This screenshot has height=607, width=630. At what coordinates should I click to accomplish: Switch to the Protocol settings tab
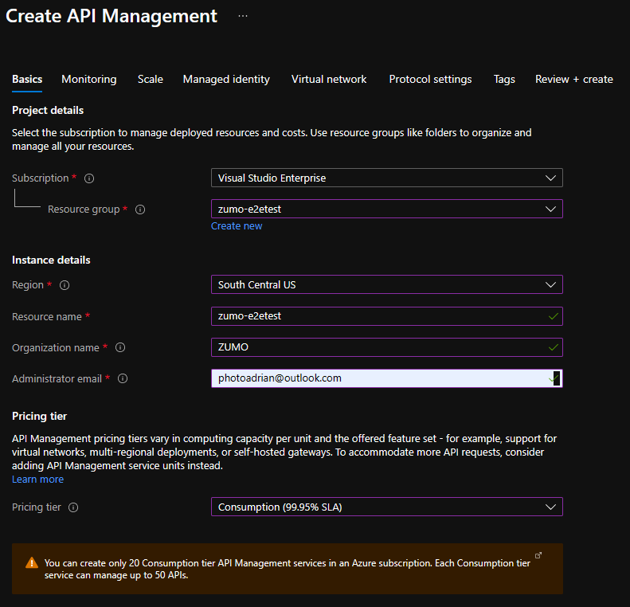pyautogui.click(x=430, y=79)
